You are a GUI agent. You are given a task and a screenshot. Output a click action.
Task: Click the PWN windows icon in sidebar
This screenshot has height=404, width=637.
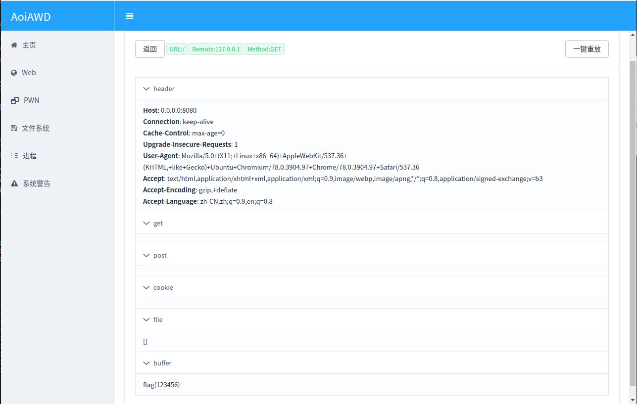15,100
